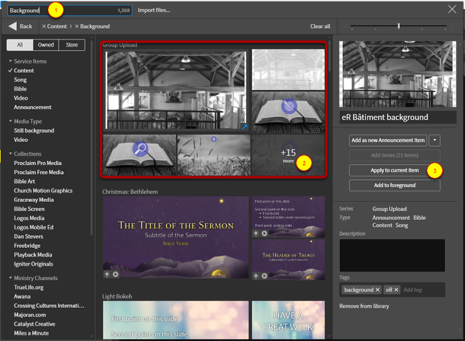Select the All filter toggle
Viewport: 465px width, 341px height.
(20, 45)
